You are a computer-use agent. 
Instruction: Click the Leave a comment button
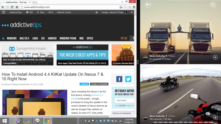(99, 84)
